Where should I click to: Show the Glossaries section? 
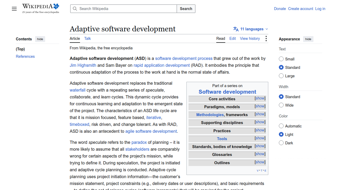[x=260, y=154]
